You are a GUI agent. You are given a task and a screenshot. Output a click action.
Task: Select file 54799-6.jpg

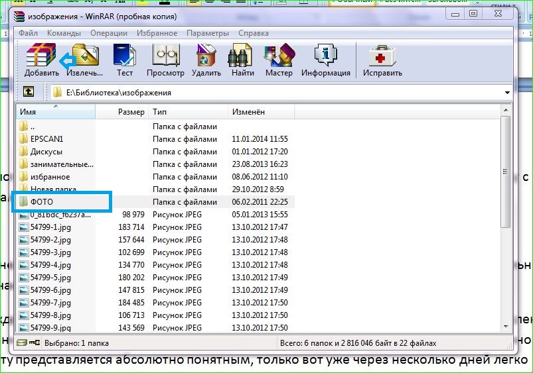pos(50,290)
